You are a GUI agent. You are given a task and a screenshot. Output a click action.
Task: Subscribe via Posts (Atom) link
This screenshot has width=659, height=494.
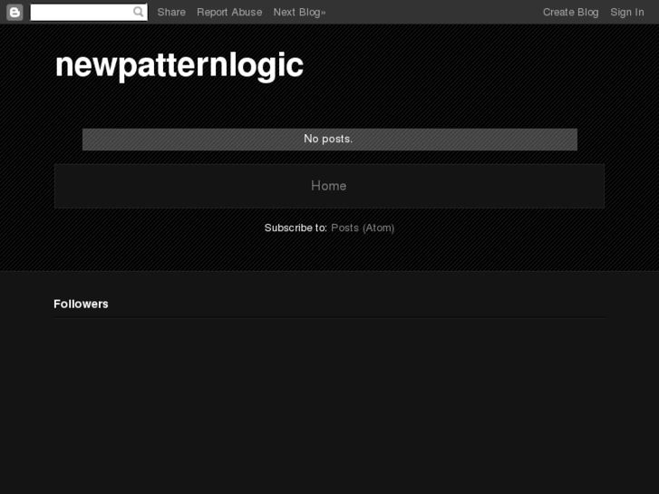pyautogui.click(x=363, y=228)
